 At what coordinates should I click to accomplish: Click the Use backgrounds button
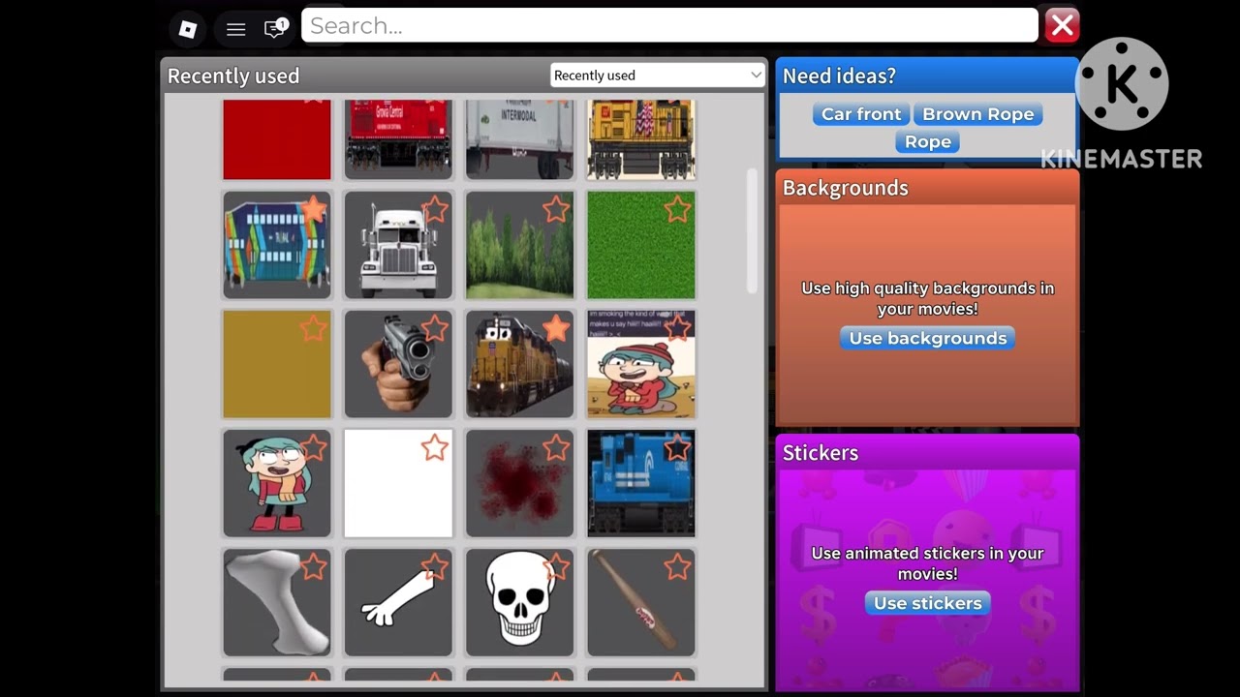[927, 338]
